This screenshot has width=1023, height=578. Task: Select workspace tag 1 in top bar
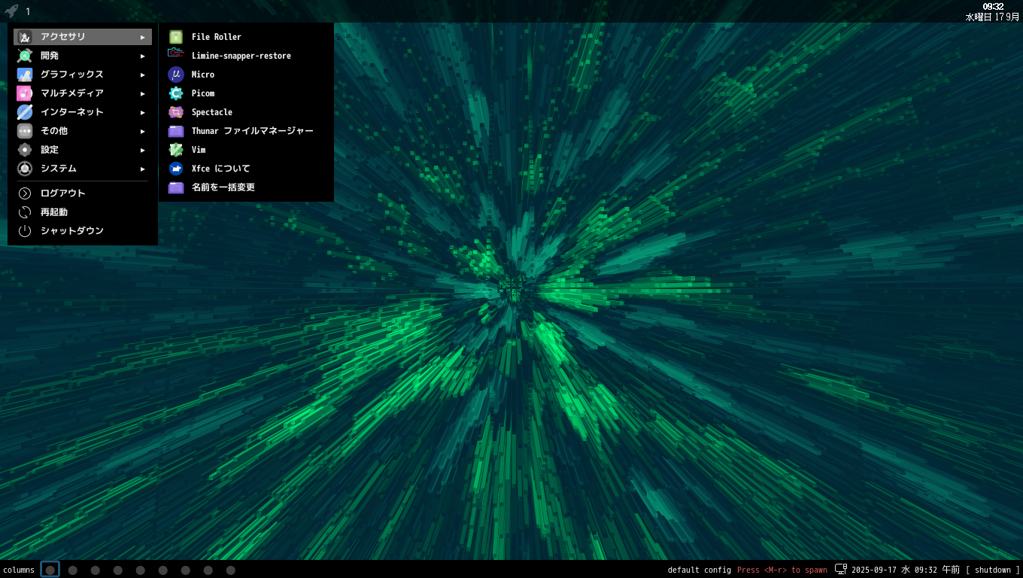28,11
